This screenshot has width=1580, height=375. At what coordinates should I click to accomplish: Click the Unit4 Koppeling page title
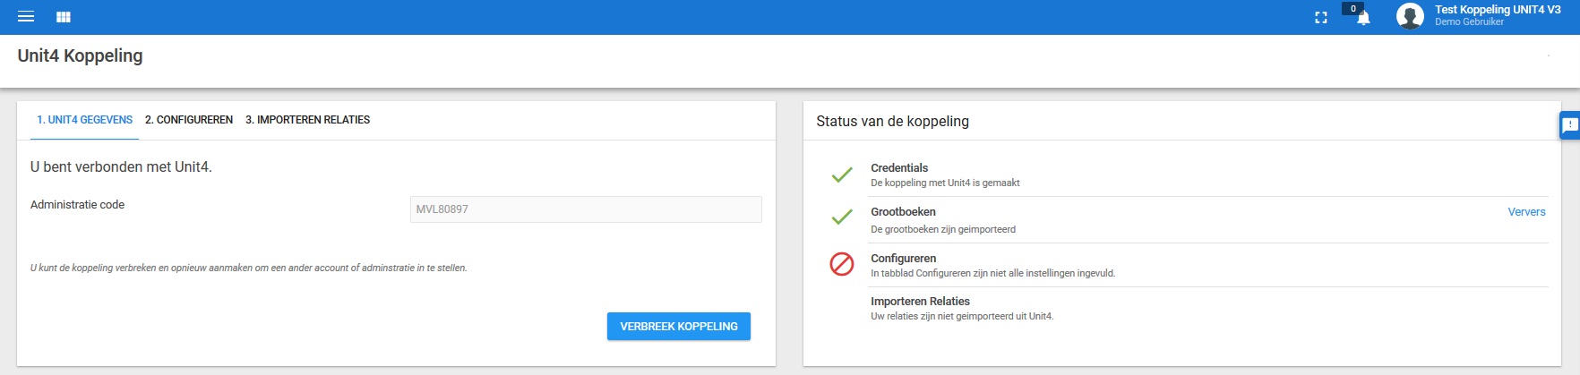click(x=80, y=55)
